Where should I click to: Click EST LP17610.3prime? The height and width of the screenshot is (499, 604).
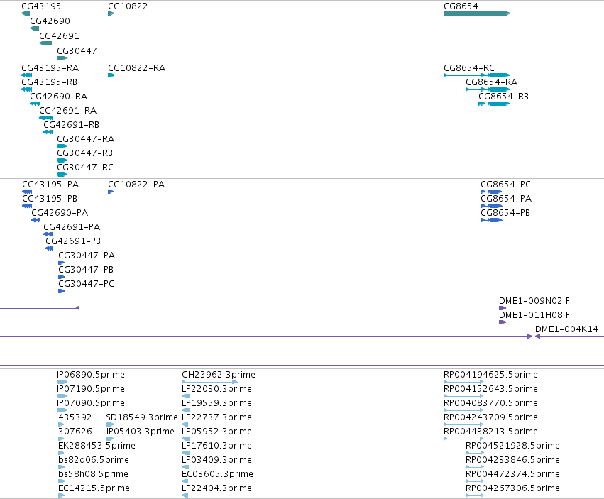pos(217,446)
